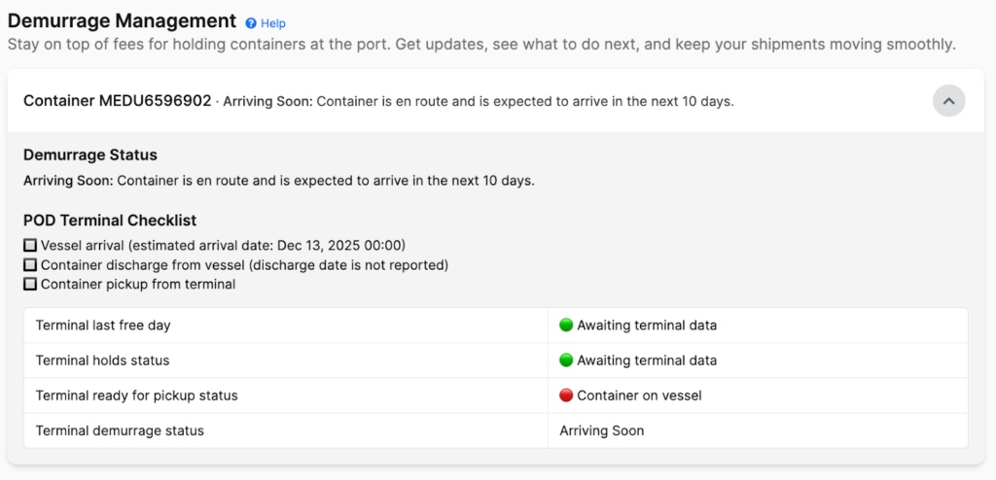Toggle the Container pickup from terminal checkbox
The height and width of the screenshot is (480, 996).
click(30, 285)
